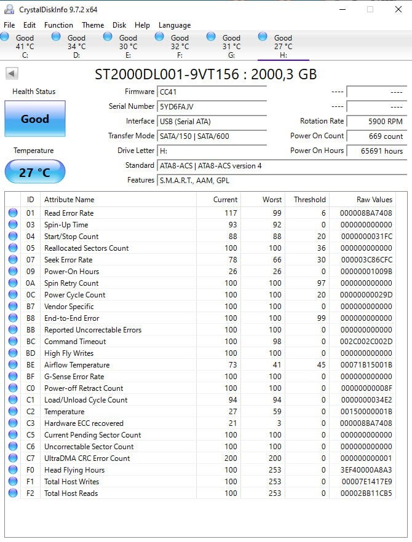
Task: Switch to disk F: tab
Action: tap(180, 46)
